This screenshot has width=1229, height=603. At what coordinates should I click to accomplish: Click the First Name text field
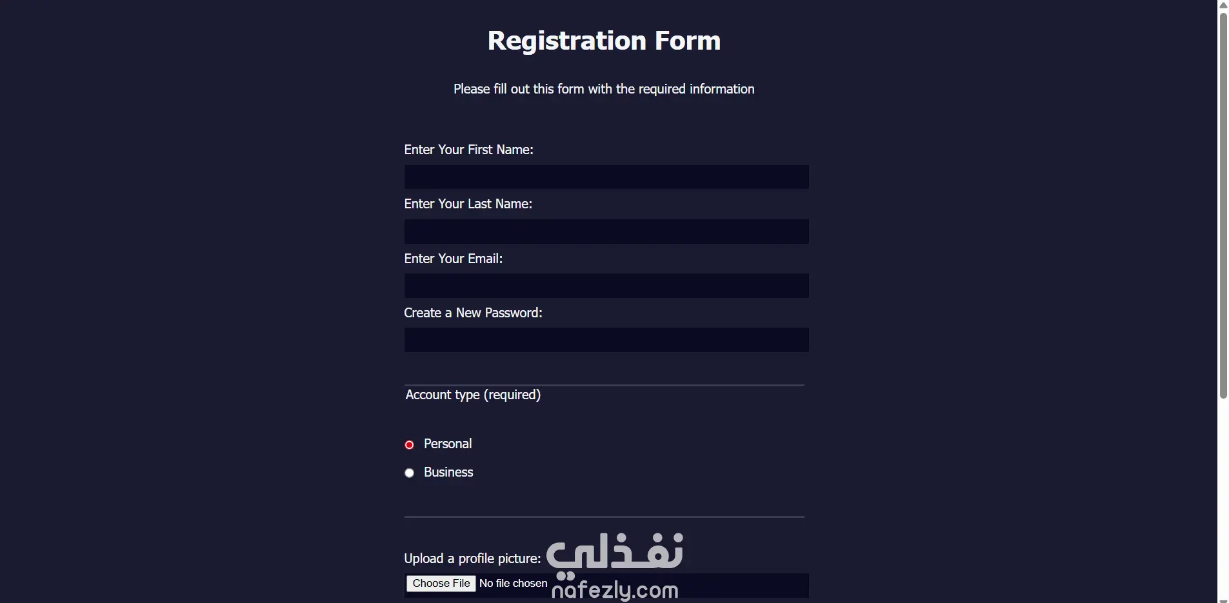pos(606,177)
